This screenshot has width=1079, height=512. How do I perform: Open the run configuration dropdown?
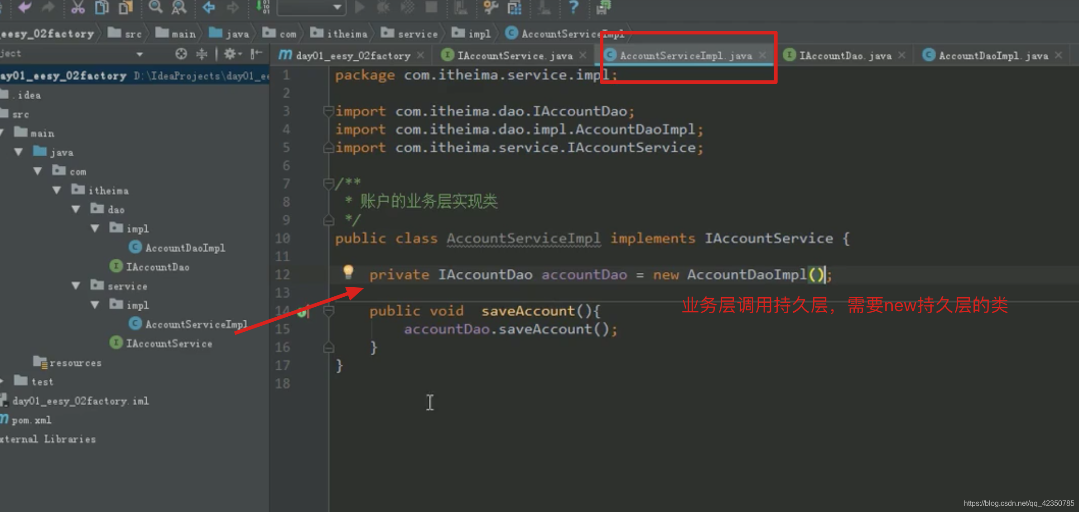pos(312,7)
